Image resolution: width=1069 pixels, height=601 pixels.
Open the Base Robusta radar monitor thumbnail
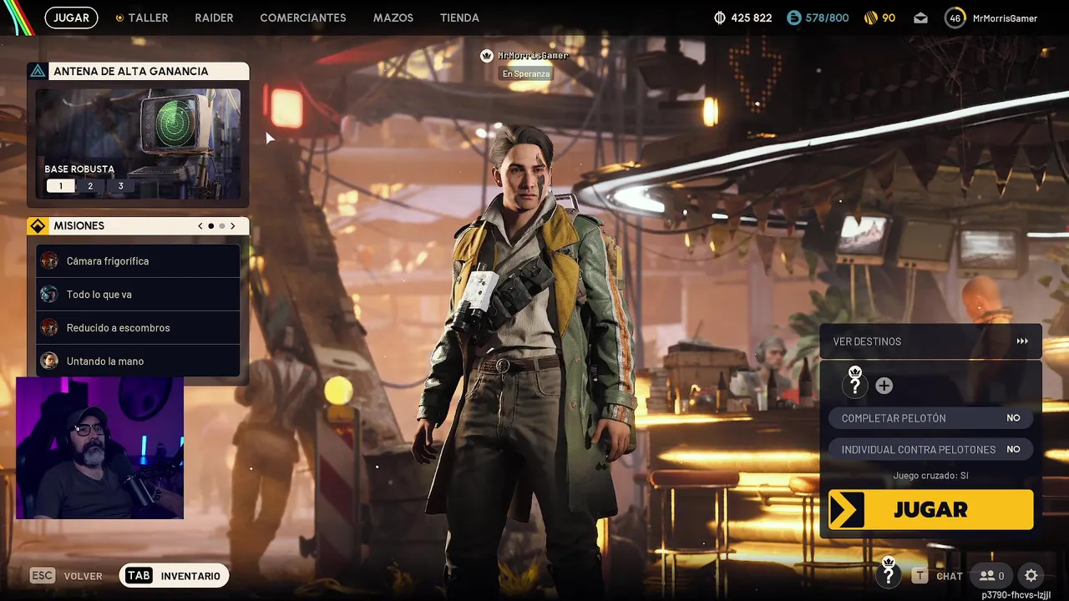point(138,144)
